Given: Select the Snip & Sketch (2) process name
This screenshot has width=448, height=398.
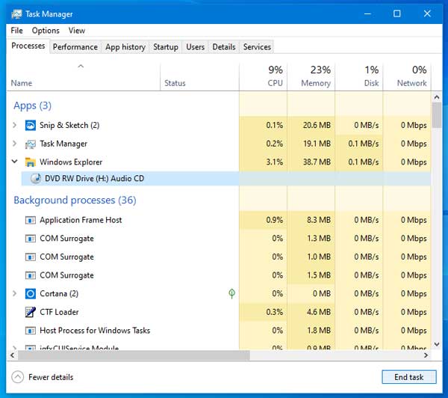Looking at the screenshot, I should coord(69,125).
